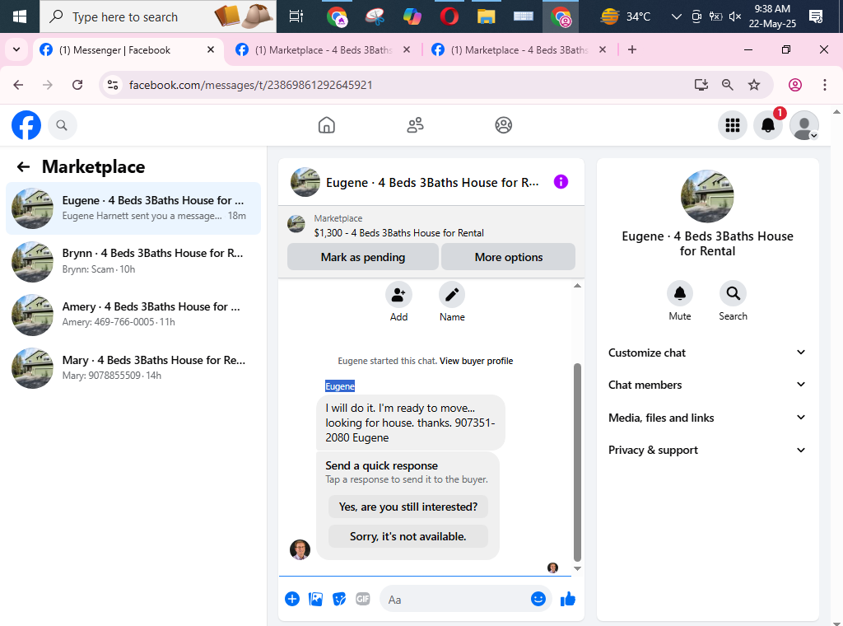Screen dimensions: 843x626
Task: Click the Windows taskbar search box
Action: click(x=158, y=16)
